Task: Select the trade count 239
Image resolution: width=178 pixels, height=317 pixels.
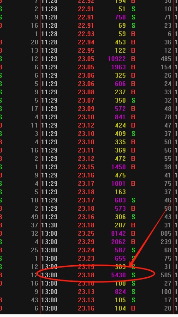Action: 166,242
